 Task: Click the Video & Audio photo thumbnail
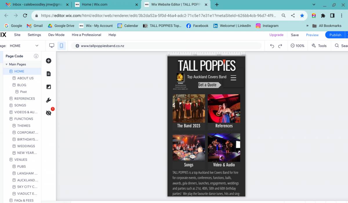224,147
